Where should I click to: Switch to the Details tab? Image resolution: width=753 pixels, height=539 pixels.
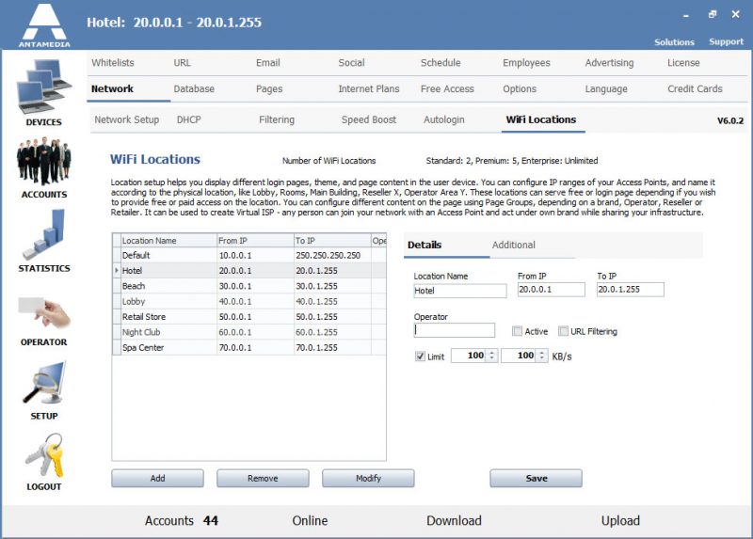[425, 245]
